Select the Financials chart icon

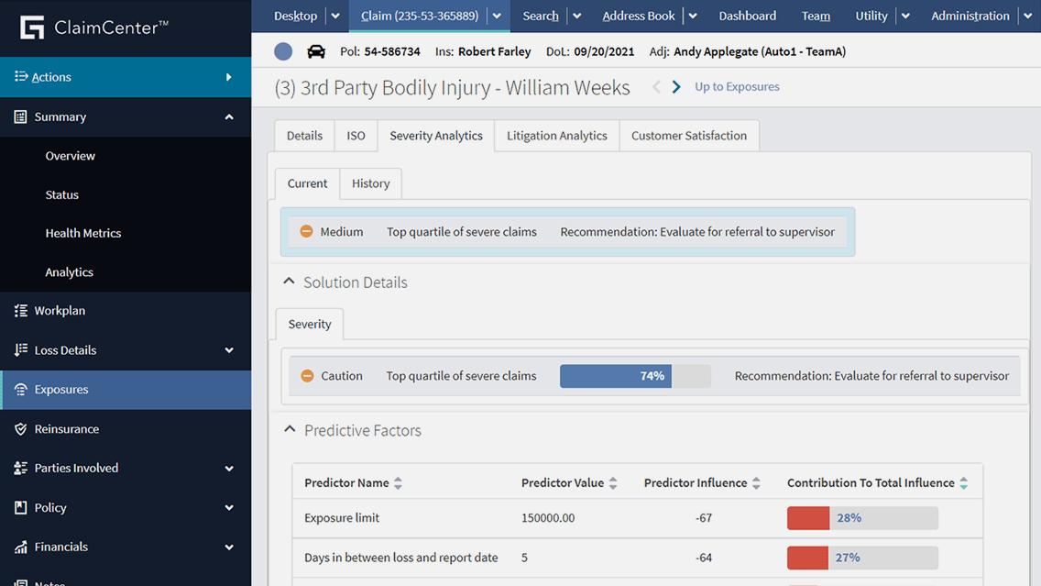(19, 547)
